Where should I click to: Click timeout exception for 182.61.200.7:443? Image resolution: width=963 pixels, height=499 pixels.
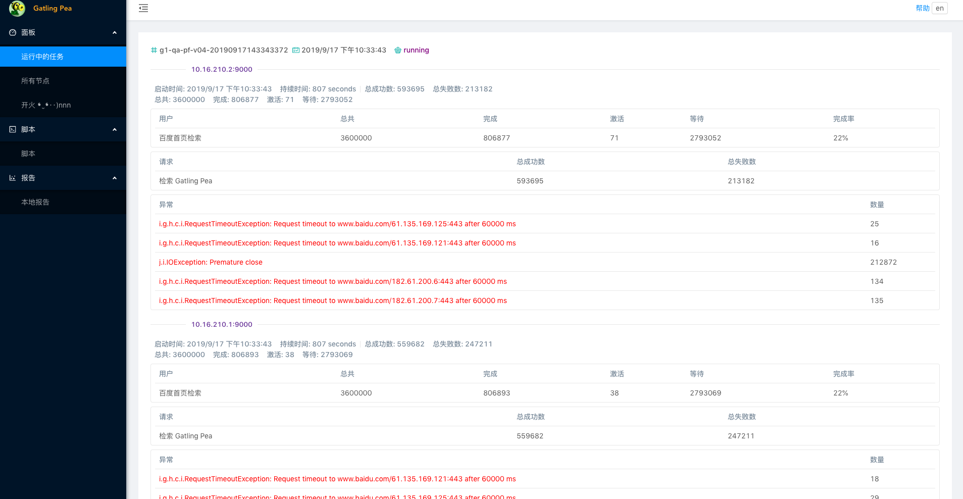333,301
